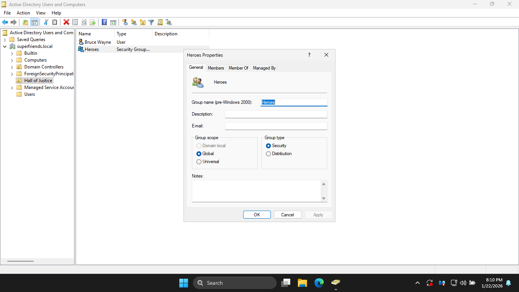Select the Global group scope radio button
The width and height of the screenshot is (519, 292).
[x=199, y=154]
